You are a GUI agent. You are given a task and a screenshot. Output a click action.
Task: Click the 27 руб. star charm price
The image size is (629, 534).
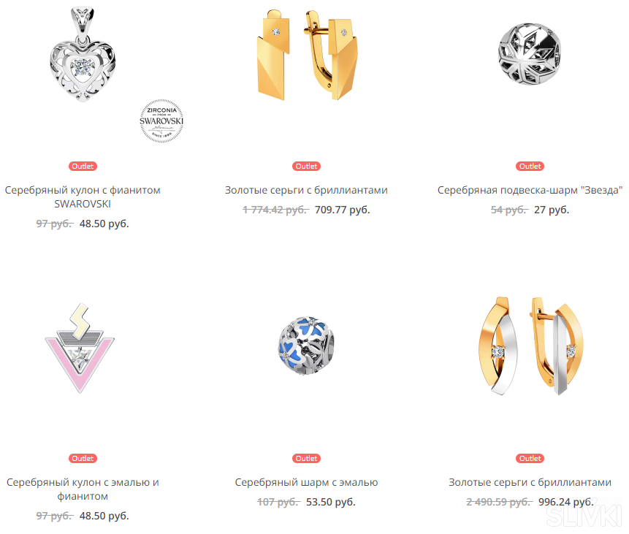point(552,210)
